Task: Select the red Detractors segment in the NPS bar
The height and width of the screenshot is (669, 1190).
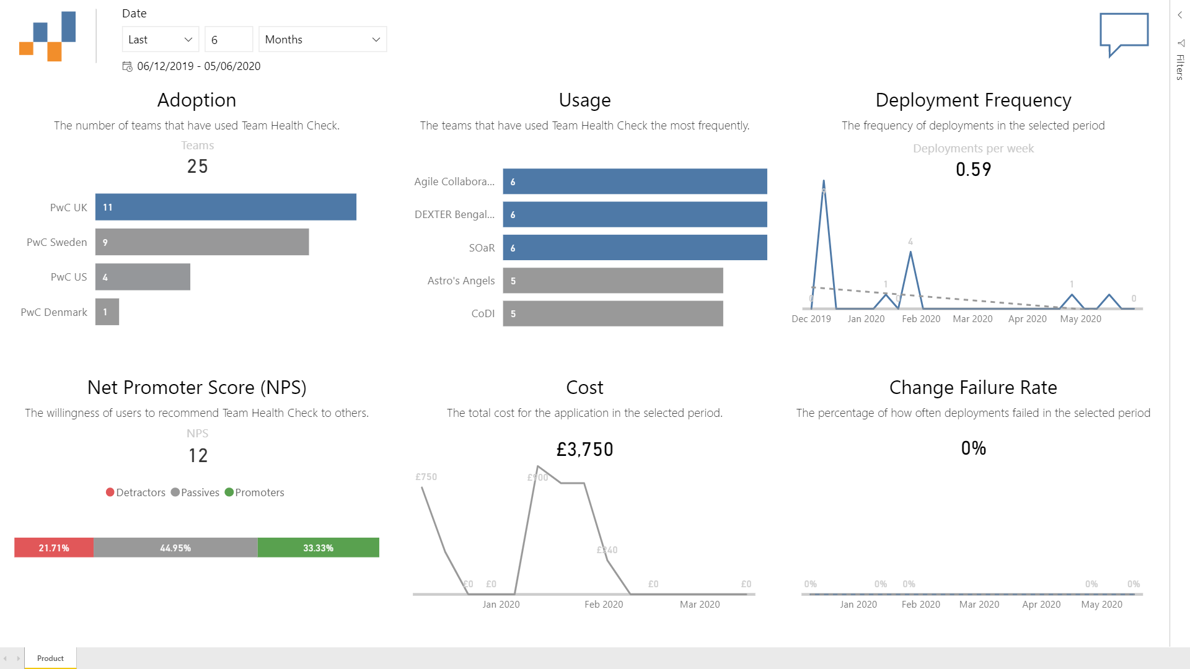Action: pyautogui.click(x=53, y=548)
